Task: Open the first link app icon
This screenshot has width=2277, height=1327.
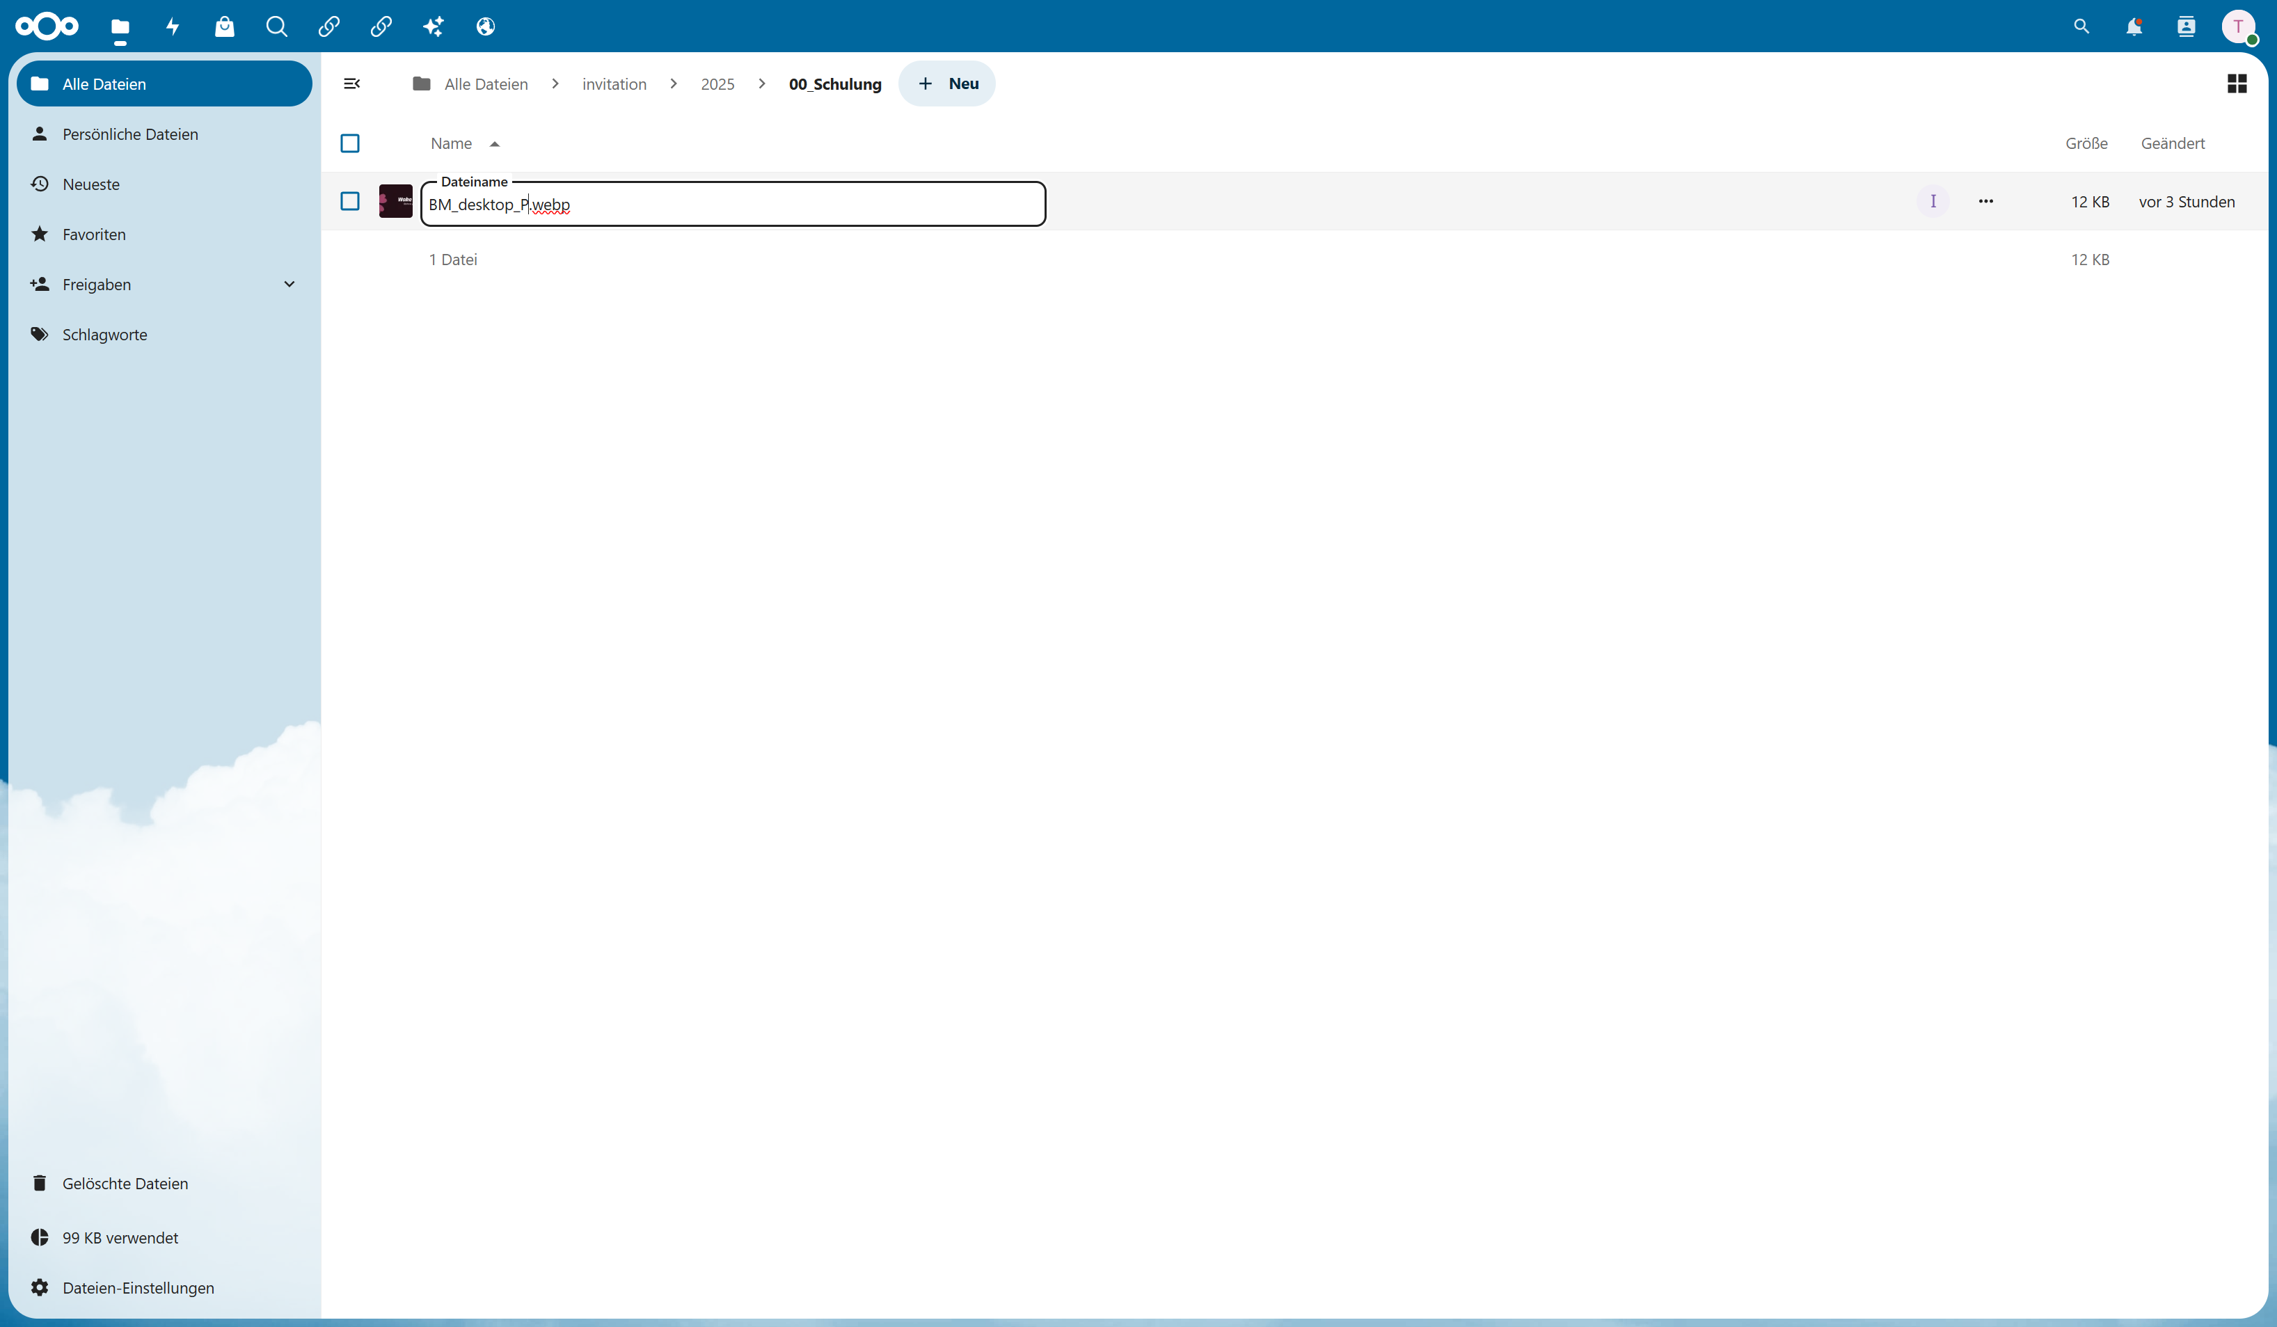Action: [x=329, y=27]
